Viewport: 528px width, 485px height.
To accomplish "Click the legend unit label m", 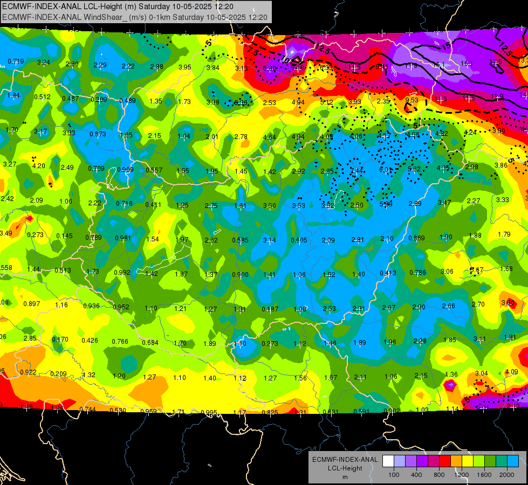I will (x=345, y=477).
